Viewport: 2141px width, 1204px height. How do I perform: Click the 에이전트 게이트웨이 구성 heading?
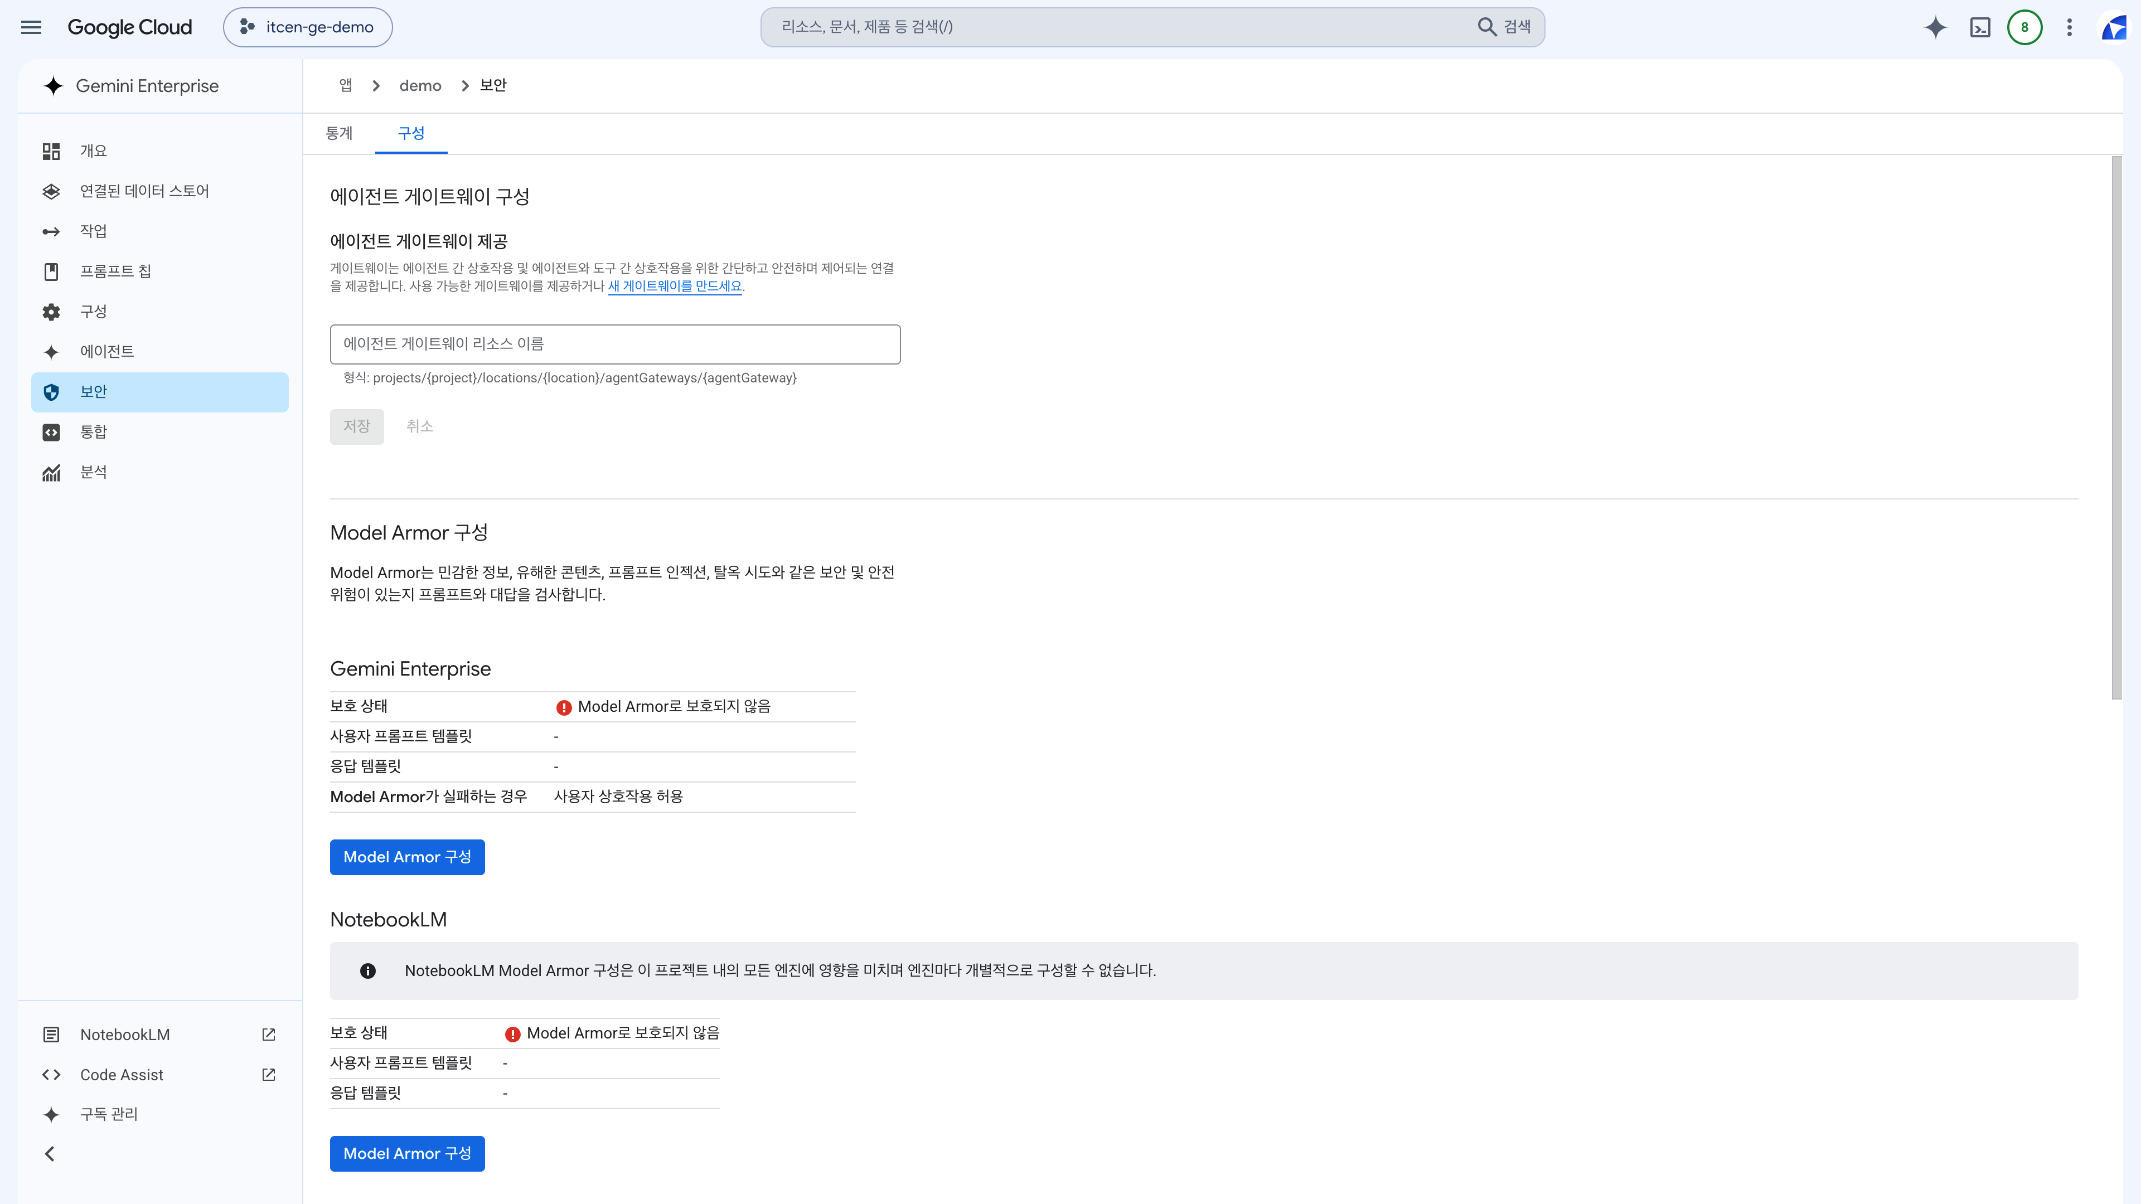tap(430, 197)
